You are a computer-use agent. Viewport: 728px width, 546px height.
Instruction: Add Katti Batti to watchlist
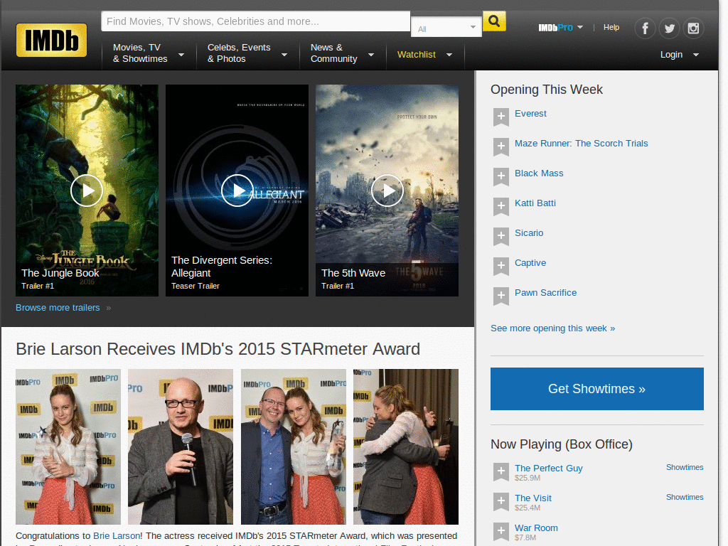(x=501, y=206)
